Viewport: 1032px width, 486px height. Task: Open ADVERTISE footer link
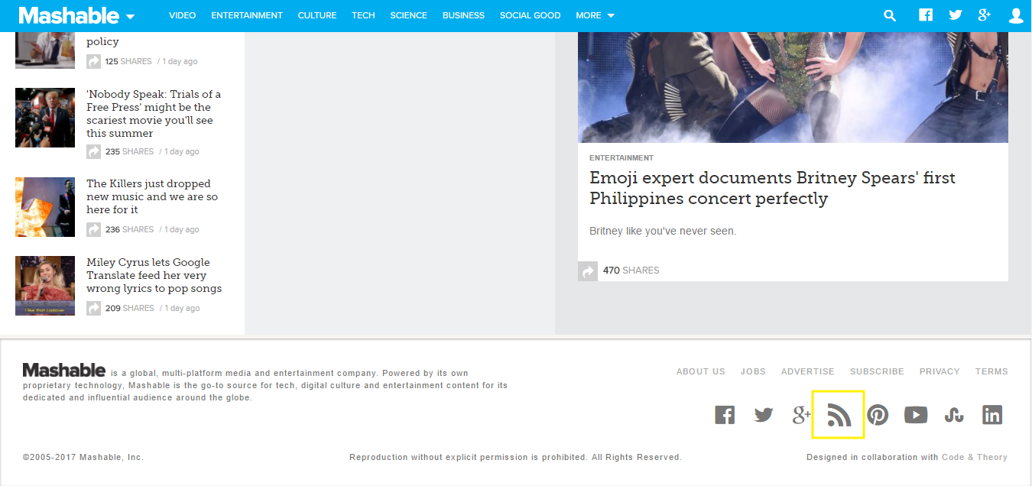808,371
